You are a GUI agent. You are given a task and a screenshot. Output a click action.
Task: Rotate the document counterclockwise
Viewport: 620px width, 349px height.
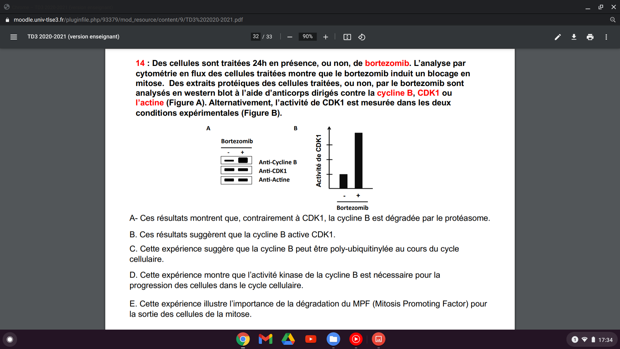click(x=362, y=37)
